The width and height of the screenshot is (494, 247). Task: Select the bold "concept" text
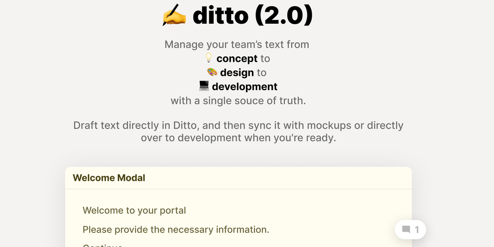click(x=237, y=58)
